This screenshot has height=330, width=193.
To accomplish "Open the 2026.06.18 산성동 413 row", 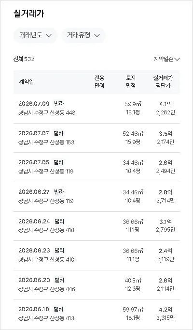I will pyautogui.click(x=96, y=314).
